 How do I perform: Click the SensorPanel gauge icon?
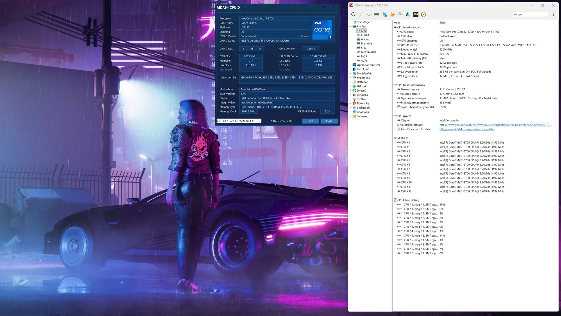pos(424,14)
